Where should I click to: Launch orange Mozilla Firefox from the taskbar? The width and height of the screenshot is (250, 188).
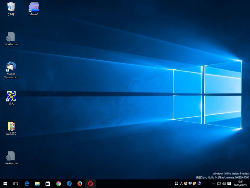pos(80,184)
